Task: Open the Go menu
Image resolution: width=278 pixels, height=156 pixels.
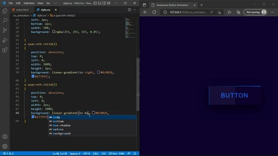Action: (x=48, y=3)
